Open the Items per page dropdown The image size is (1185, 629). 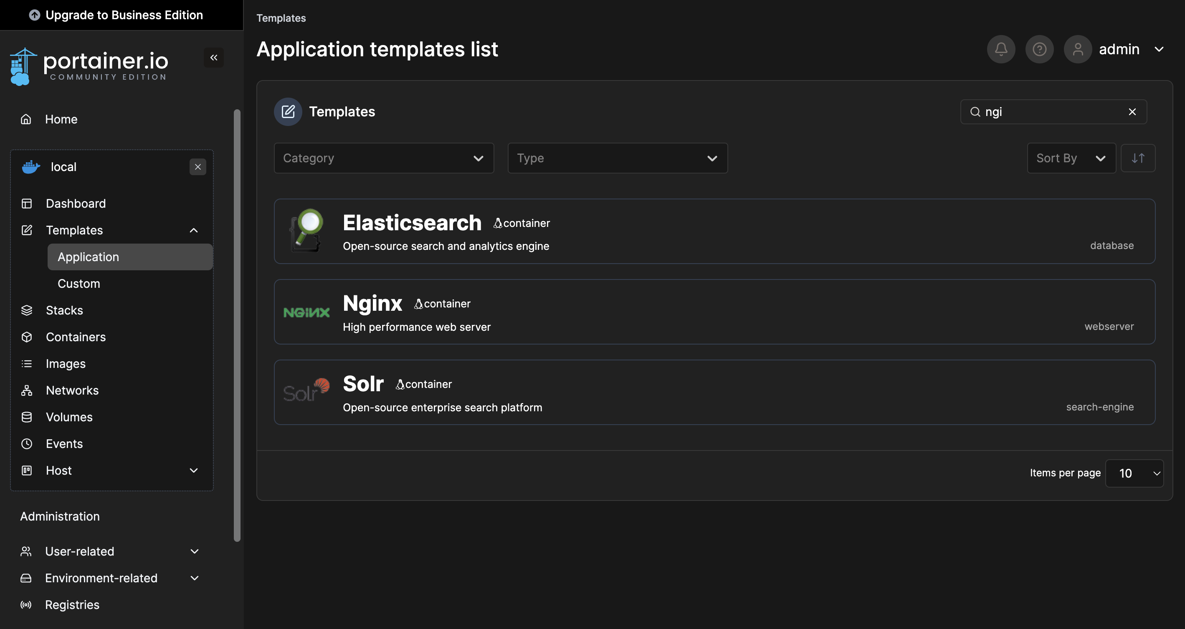tap(1134, 473)
